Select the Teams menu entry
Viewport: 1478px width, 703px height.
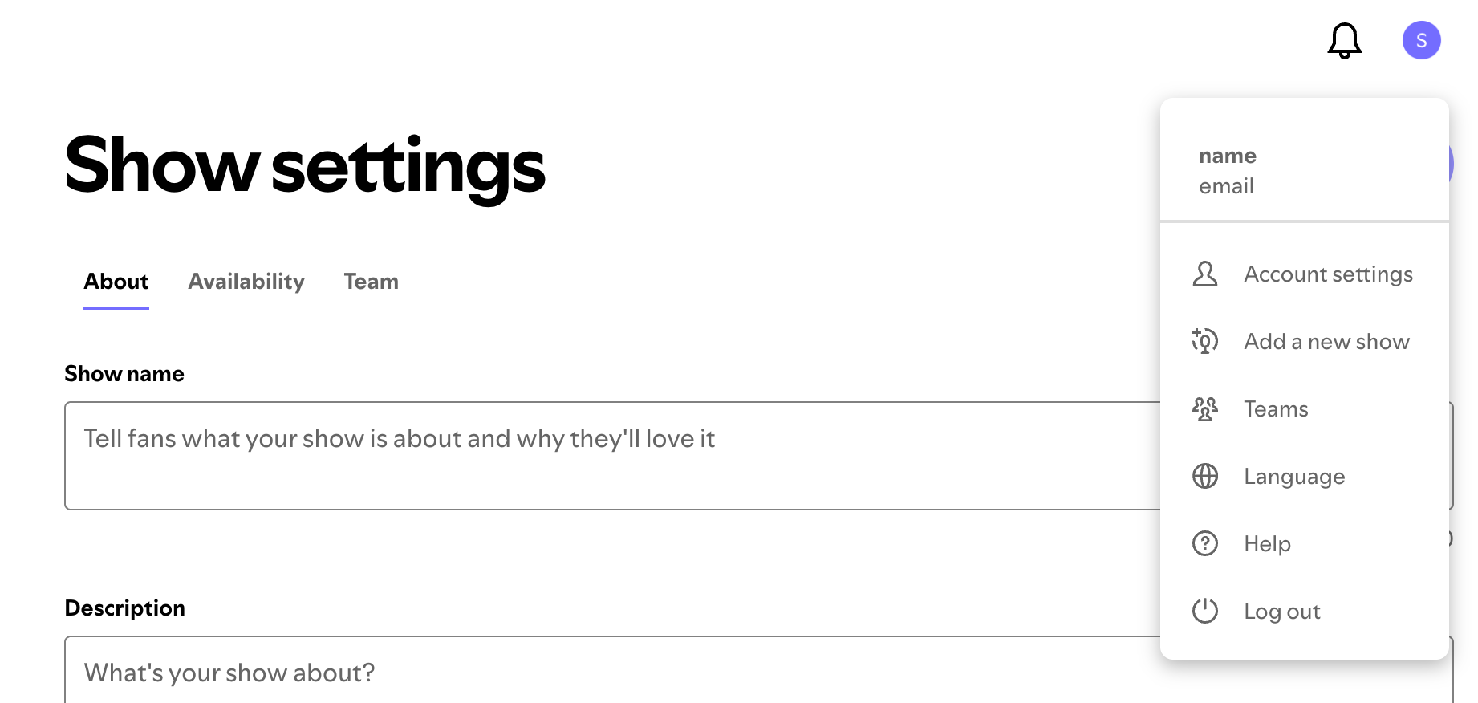[1276, 409]
